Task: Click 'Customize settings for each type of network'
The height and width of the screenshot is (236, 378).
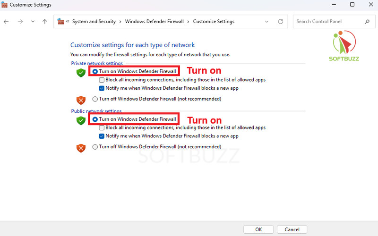Action: (x=133, y=45)
